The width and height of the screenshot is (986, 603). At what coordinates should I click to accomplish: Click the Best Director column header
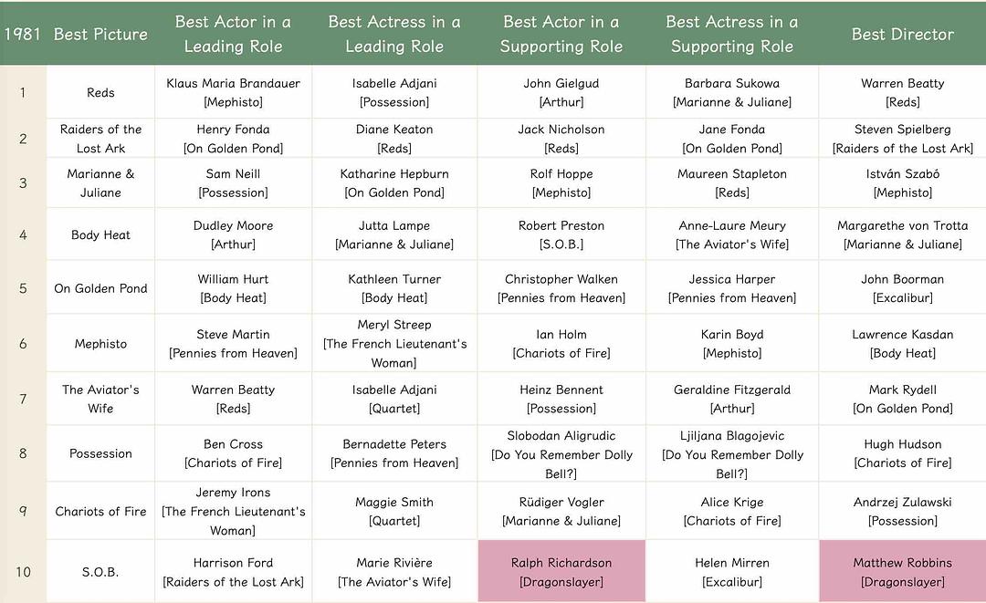902,34
